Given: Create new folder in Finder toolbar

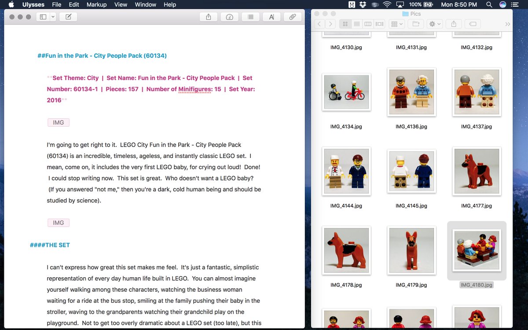Looking at the screenshot, I should (x=416, y=24).
